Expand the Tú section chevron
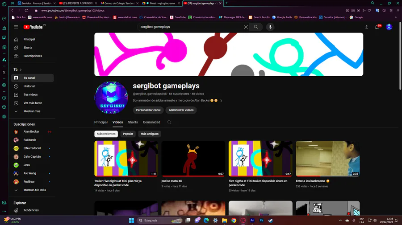Viewport: 402px width, 225px height. 21,70
